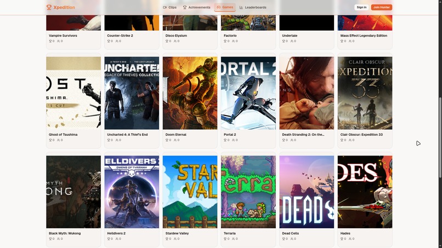This screenshot has width=442, height=248.
Task: Click the Join Hunter button
Action: 381,7
